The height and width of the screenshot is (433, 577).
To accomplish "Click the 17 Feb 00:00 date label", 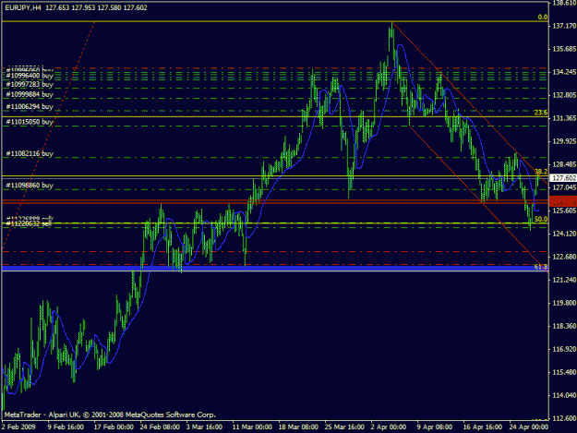I will point(114,427).
